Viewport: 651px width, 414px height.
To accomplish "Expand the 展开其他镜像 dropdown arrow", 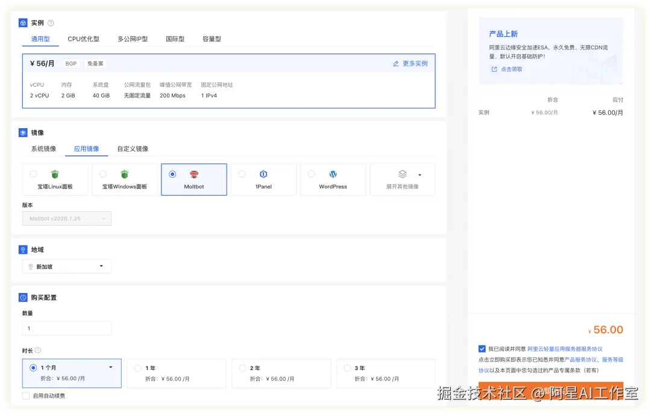I will coord(420,175).
